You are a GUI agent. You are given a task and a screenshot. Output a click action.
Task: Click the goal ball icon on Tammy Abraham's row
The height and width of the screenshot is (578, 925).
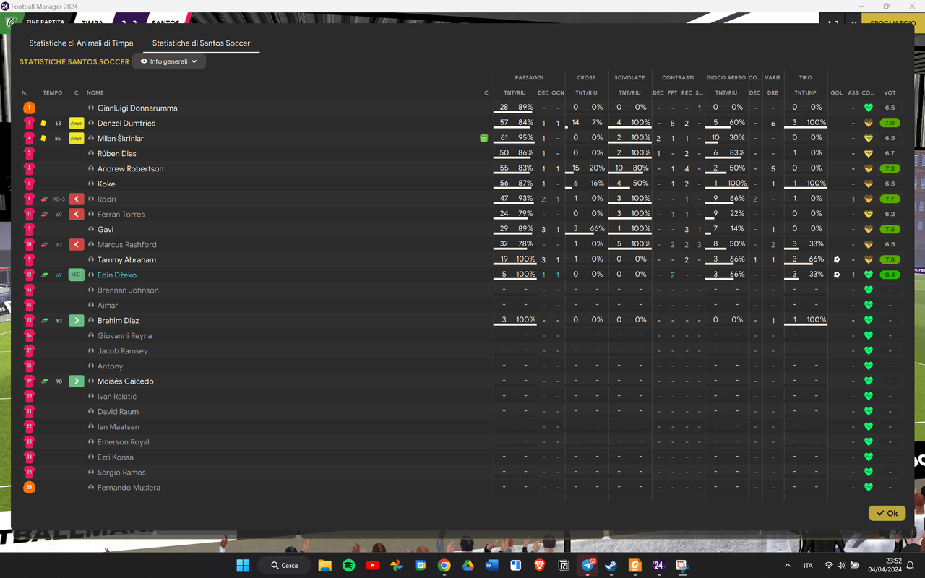837,259
